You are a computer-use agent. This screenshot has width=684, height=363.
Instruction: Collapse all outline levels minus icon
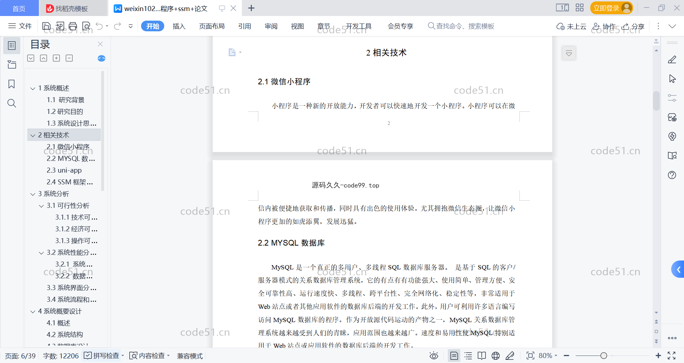69,58
